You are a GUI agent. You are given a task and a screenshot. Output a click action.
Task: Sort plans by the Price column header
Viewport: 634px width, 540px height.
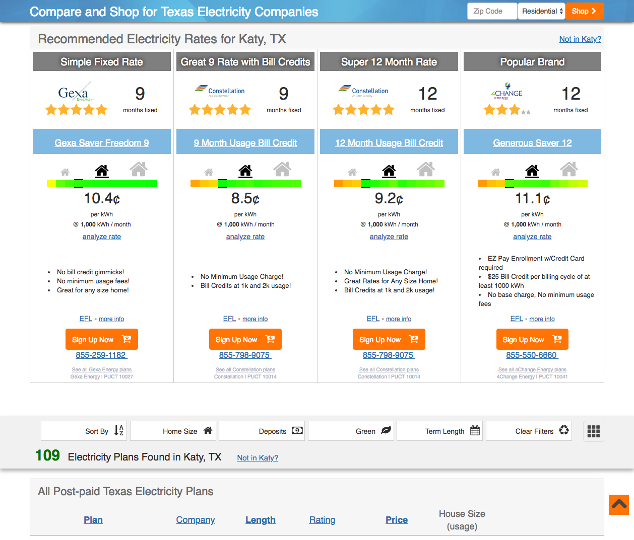coord(396,520)
